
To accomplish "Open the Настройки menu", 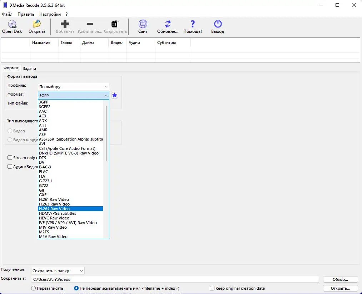I will (50, 14).
